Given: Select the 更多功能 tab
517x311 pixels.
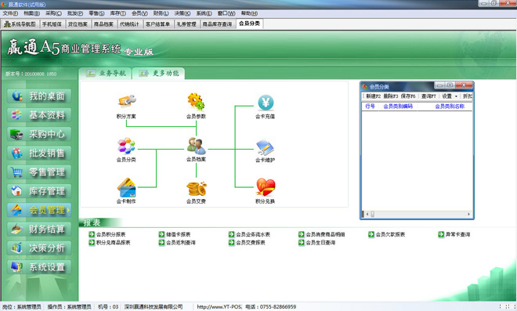Looking at the screenshot, I should (x=158, y=73).
